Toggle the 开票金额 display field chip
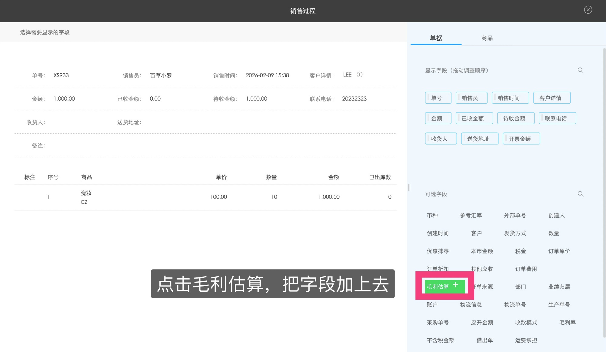This screenshot has height=352, width=606. [x=521, y=139]
